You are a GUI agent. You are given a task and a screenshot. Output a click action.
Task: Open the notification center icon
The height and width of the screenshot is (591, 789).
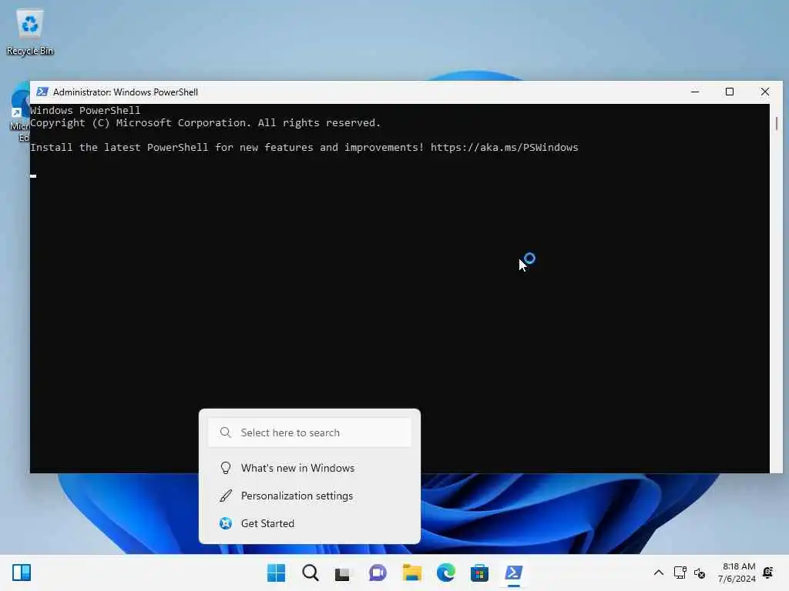768,573
